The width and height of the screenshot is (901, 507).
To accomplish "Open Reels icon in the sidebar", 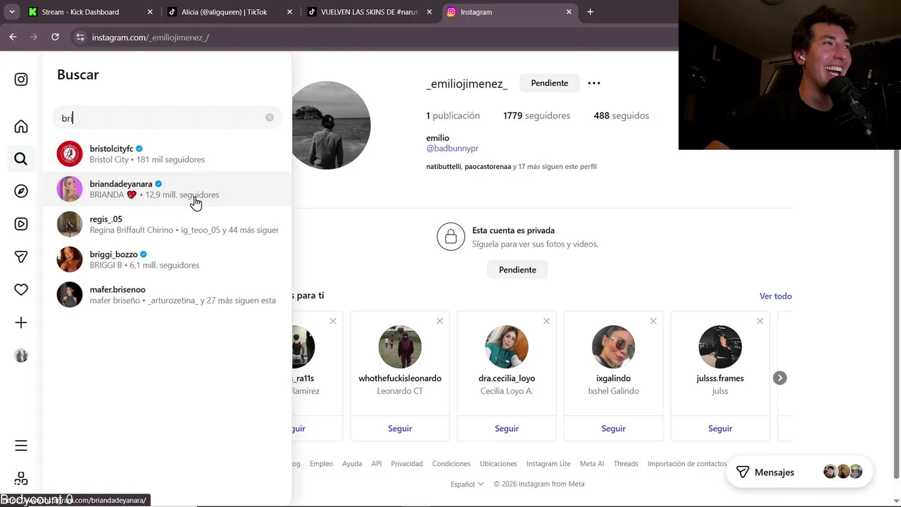I will (x=21, y=224).
